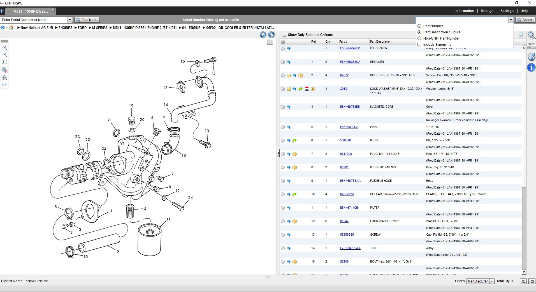Open Manage menu

(x=487, y=11)
